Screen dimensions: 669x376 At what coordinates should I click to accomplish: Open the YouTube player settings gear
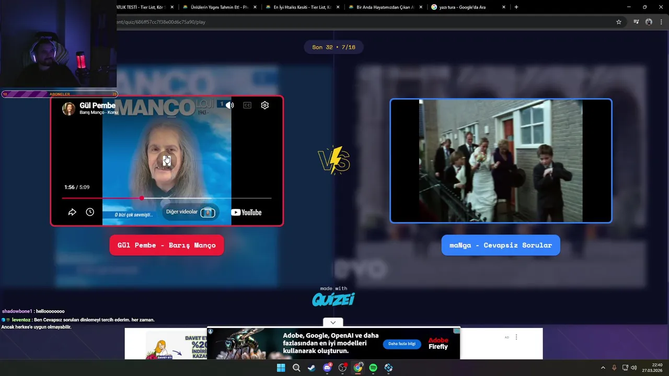tap(265, 105)
